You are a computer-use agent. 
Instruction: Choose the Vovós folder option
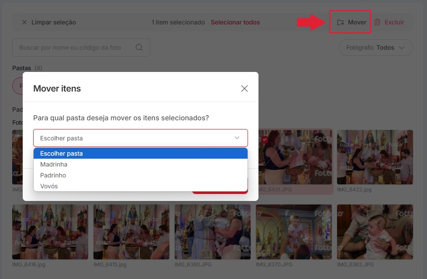coord(141,186)
